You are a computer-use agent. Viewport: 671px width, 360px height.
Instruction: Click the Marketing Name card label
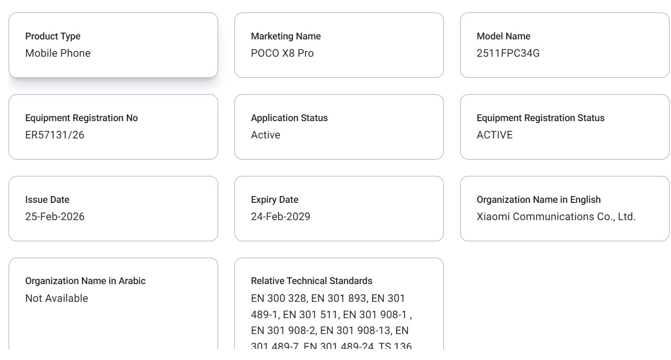[286, 36]
